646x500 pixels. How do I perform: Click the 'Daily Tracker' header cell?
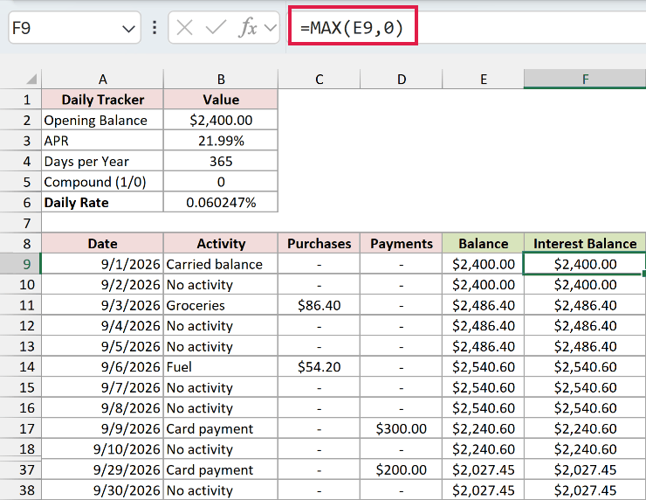click(x=103, y=100)
